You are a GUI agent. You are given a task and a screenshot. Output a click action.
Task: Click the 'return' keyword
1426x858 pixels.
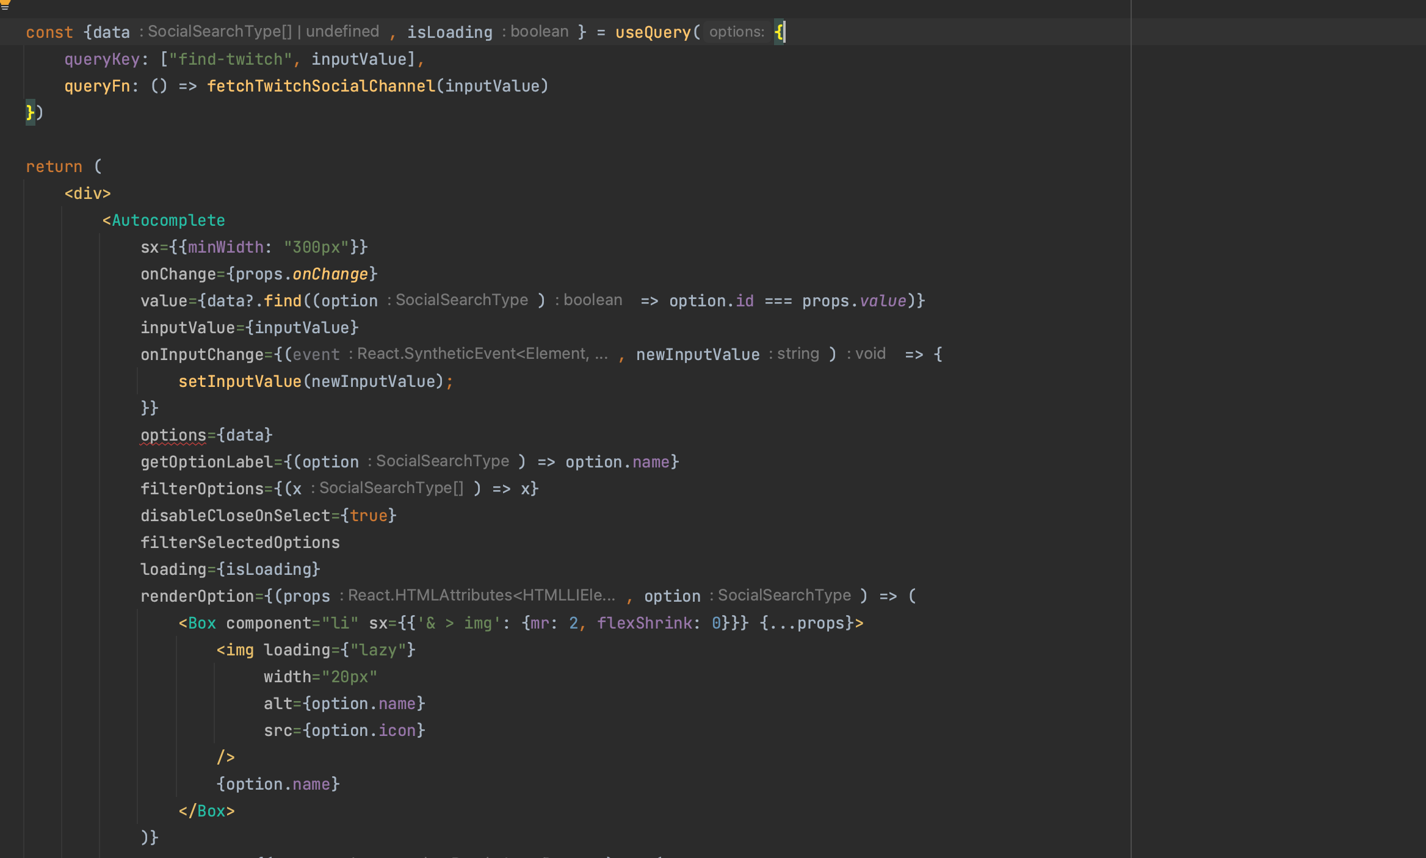point(54,167)
